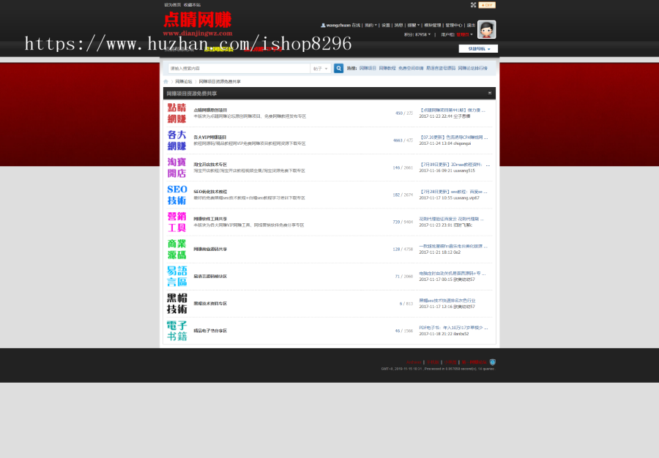
Task: Open the 淘宝开店技术专区 forum title
Action: [210, 165]
